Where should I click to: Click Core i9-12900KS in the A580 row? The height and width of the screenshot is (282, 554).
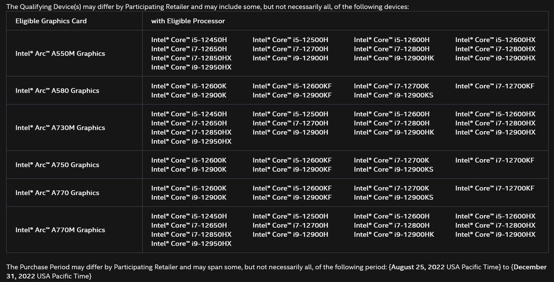pos(393,95)
